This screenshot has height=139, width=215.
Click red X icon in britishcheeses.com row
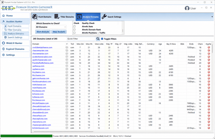[209, 128]
